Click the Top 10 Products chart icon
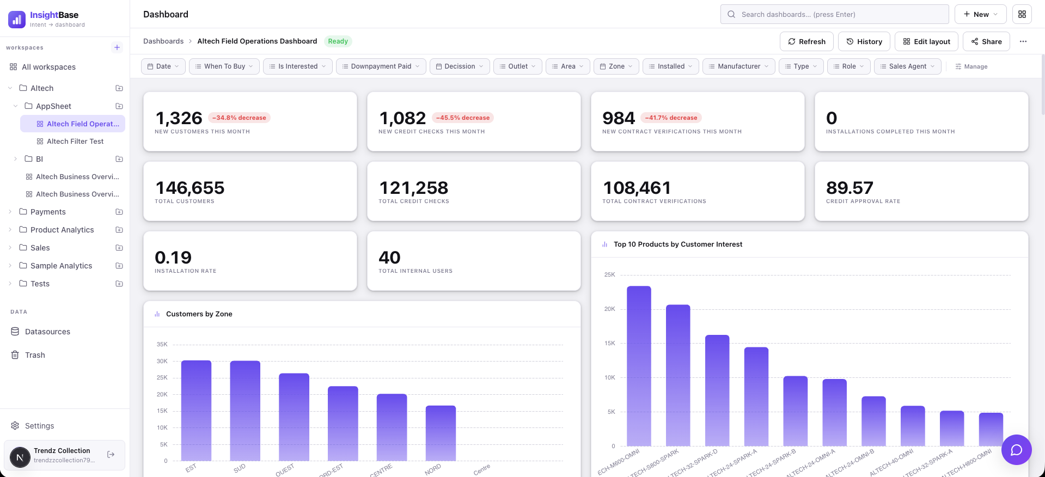 605,244
